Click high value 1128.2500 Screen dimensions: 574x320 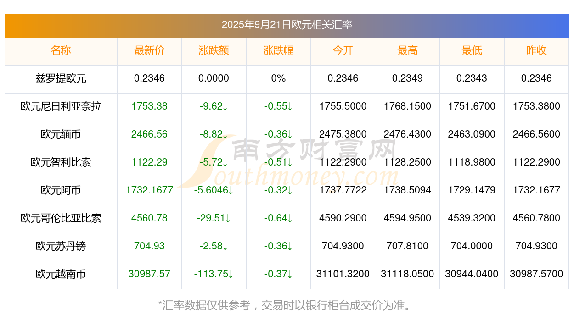[x=407, y=162]
